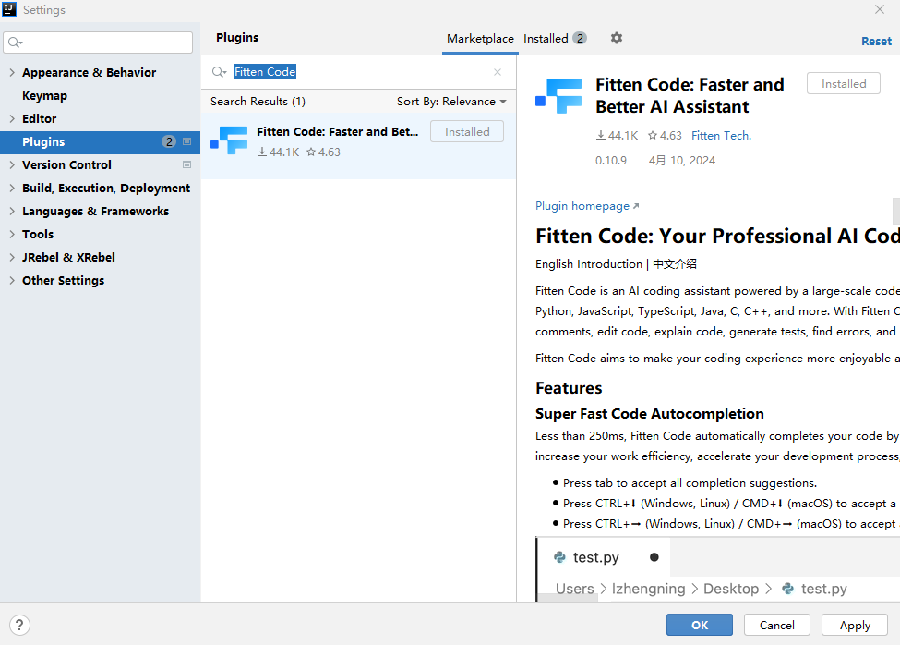Image resolution: width=900 pixels, height=645 pixels.
Task: Expand Build, Execution, Deployment section
Action: (x=12, y=188)
